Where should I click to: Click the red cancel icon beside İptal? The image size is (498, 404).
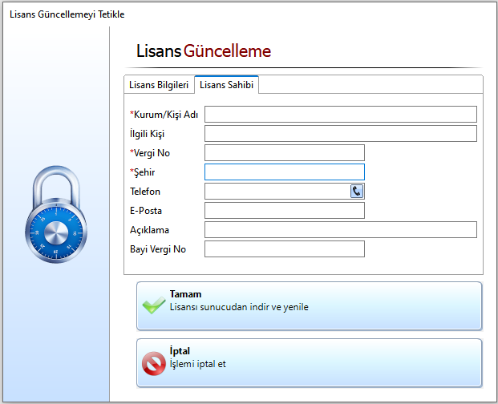pyautogui.click(x=153, y=364)
